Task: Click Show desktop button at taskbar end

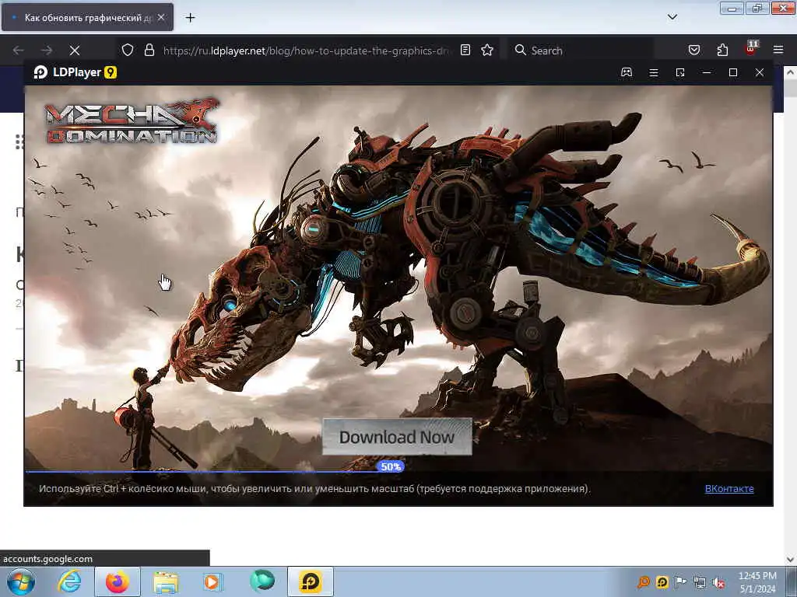Action: point(791,581)
